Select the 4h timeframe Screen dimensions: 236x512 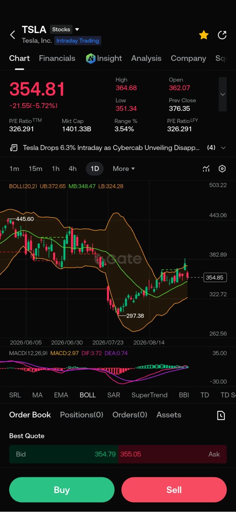coord(73,169)
